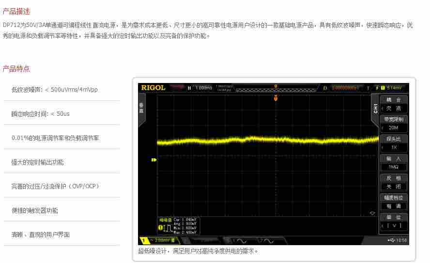
Task: Click the peak-to-peak measurement waveform icon
Action: 166,227
